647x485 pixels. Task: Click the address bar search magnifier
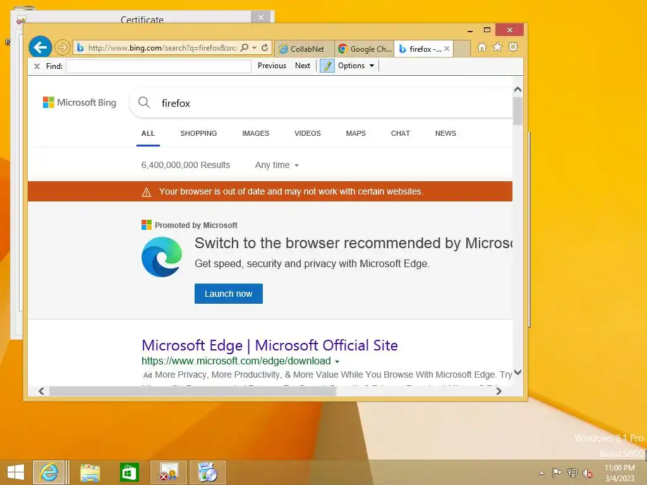(245, 47)
